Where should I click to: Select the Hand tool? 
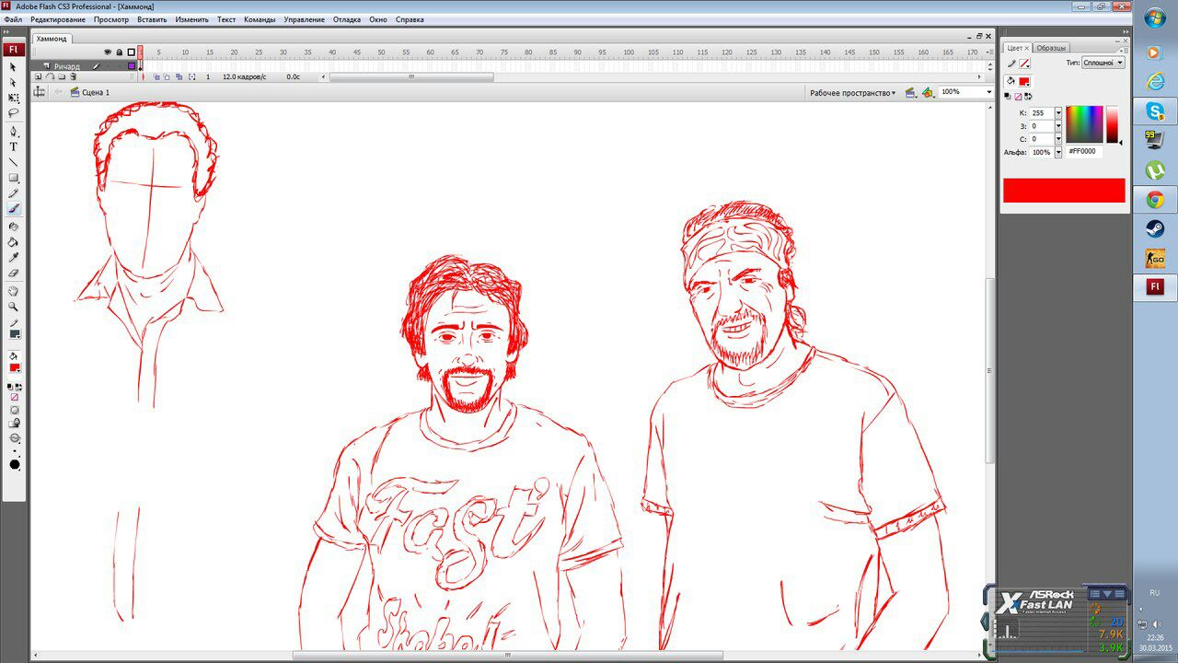click(14, 291)
